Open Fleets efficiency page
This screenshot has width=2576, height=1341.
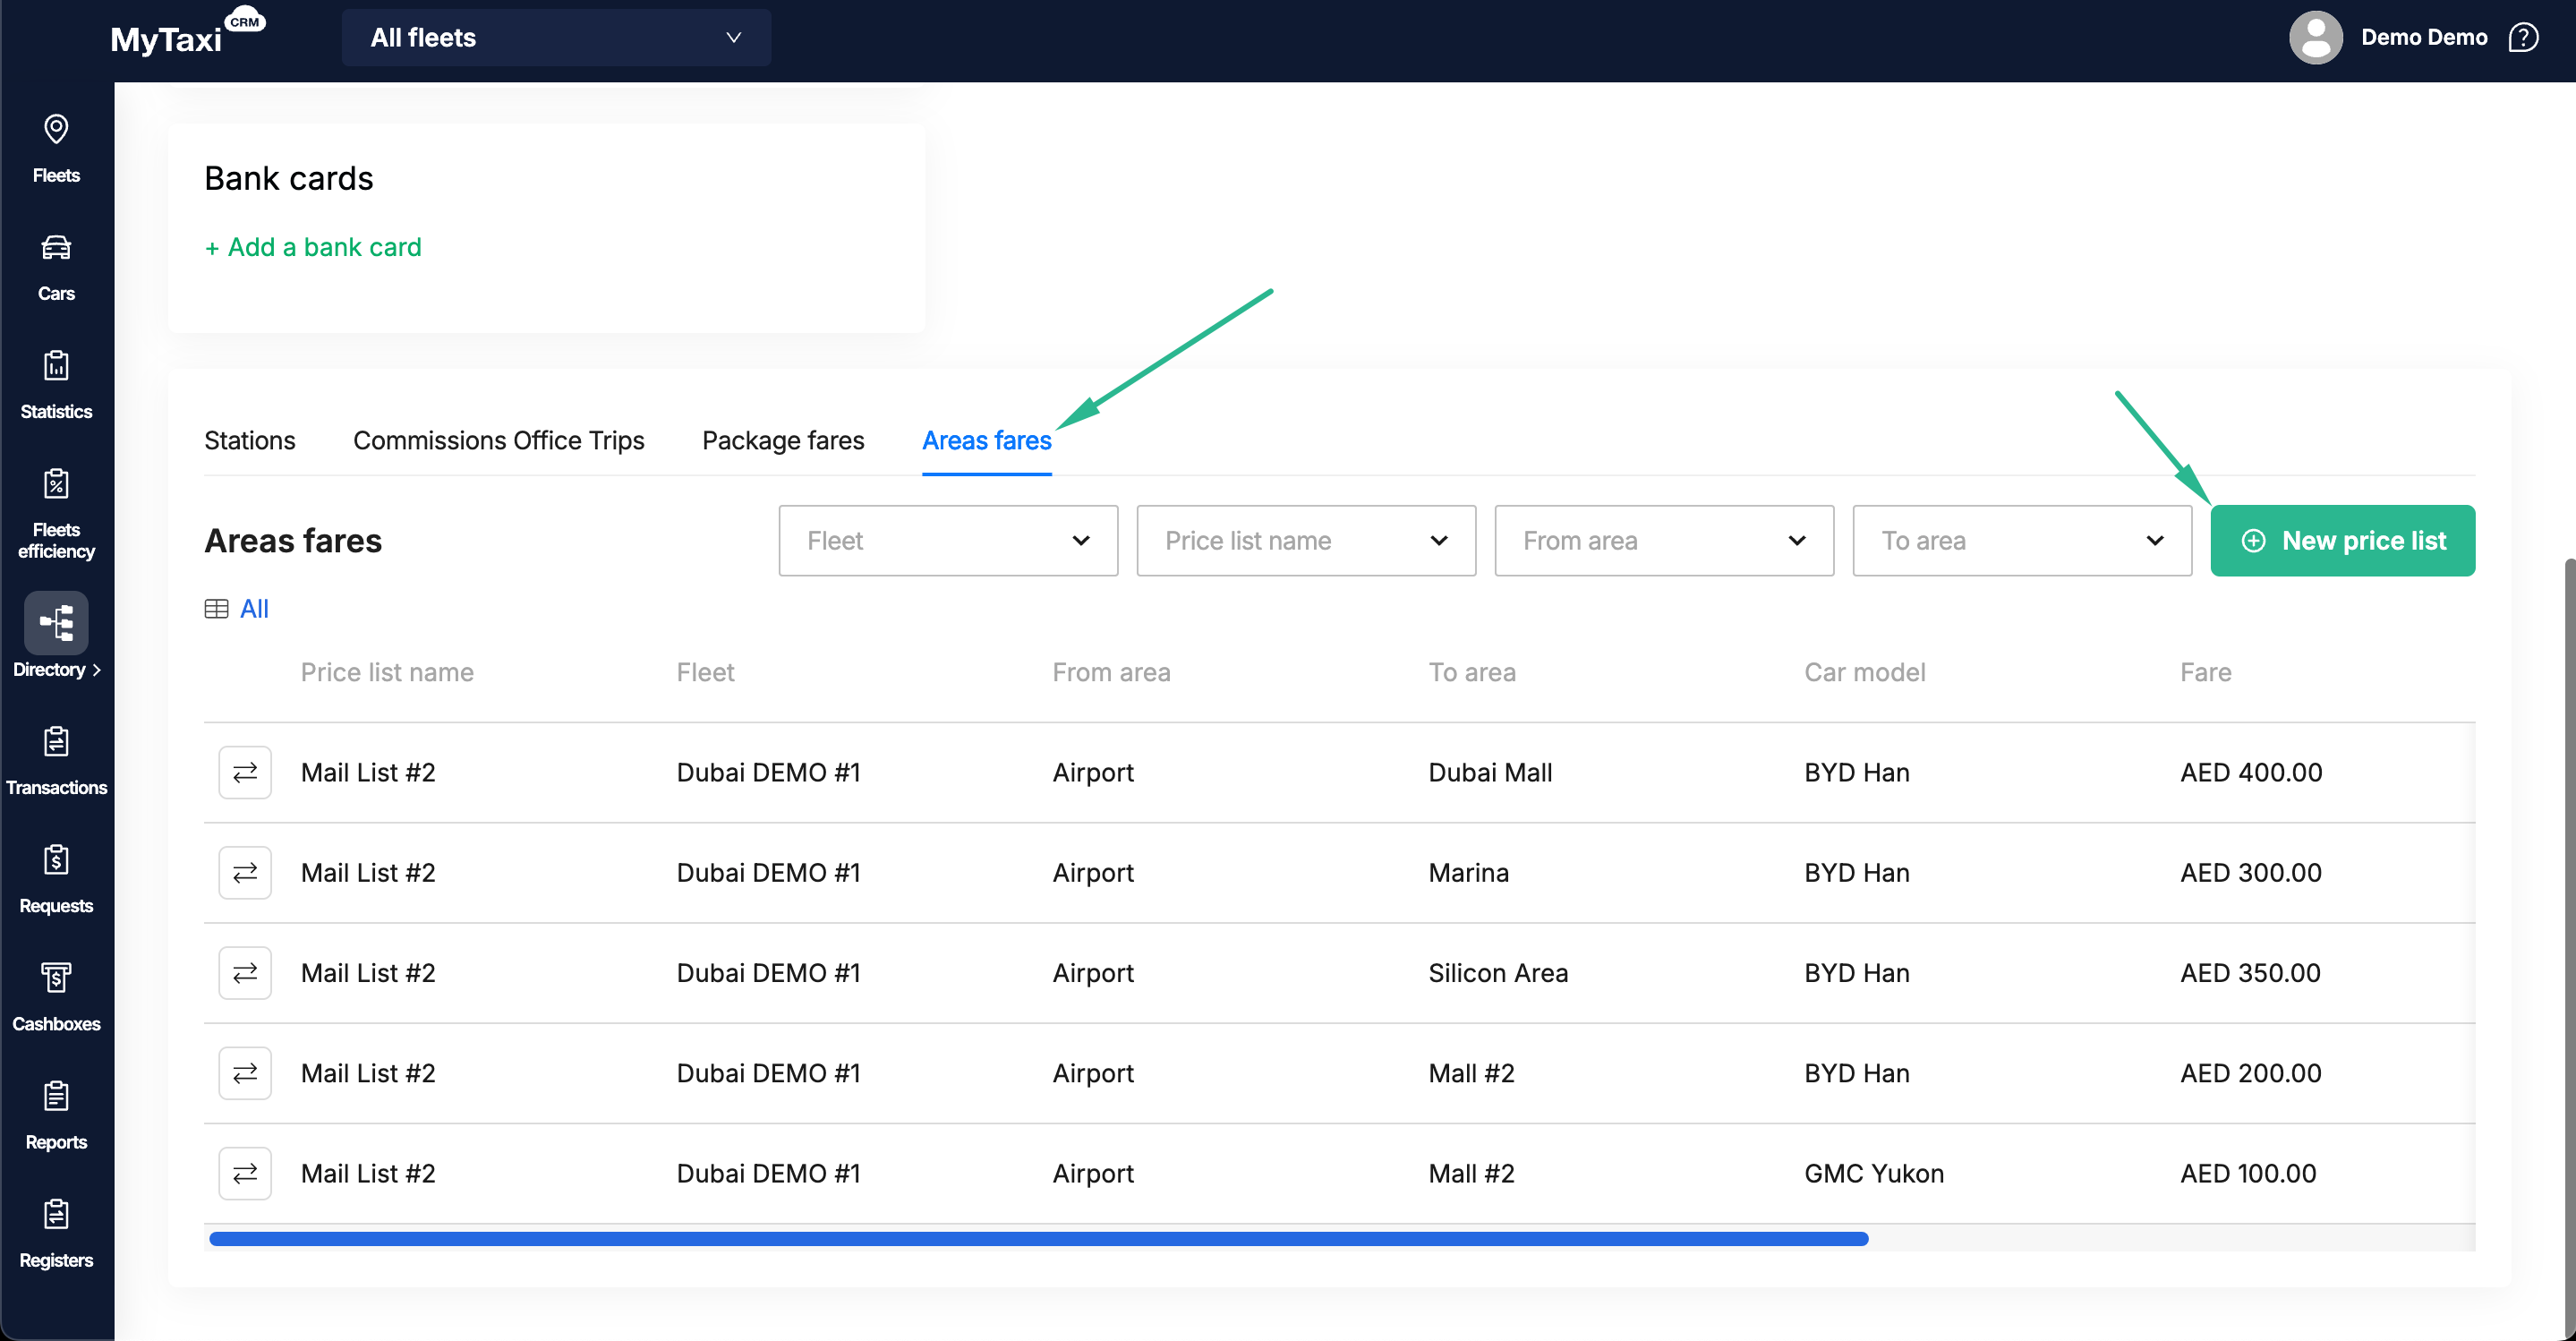pos(56,511)
